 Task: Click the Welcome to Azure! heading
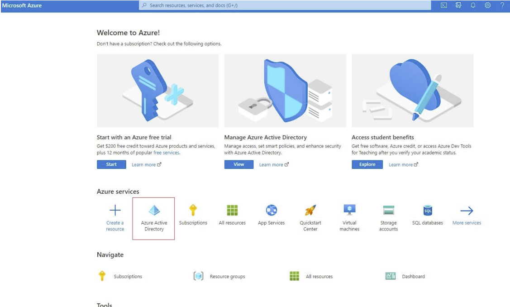click(x=128, y=33)
